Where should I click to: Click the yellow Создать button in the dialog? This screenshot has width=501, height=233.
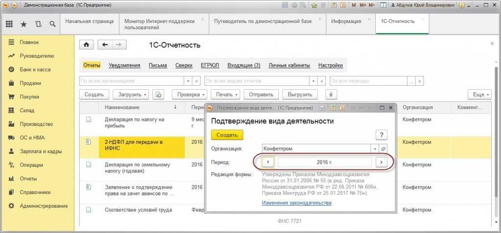(x=227, y=135)
